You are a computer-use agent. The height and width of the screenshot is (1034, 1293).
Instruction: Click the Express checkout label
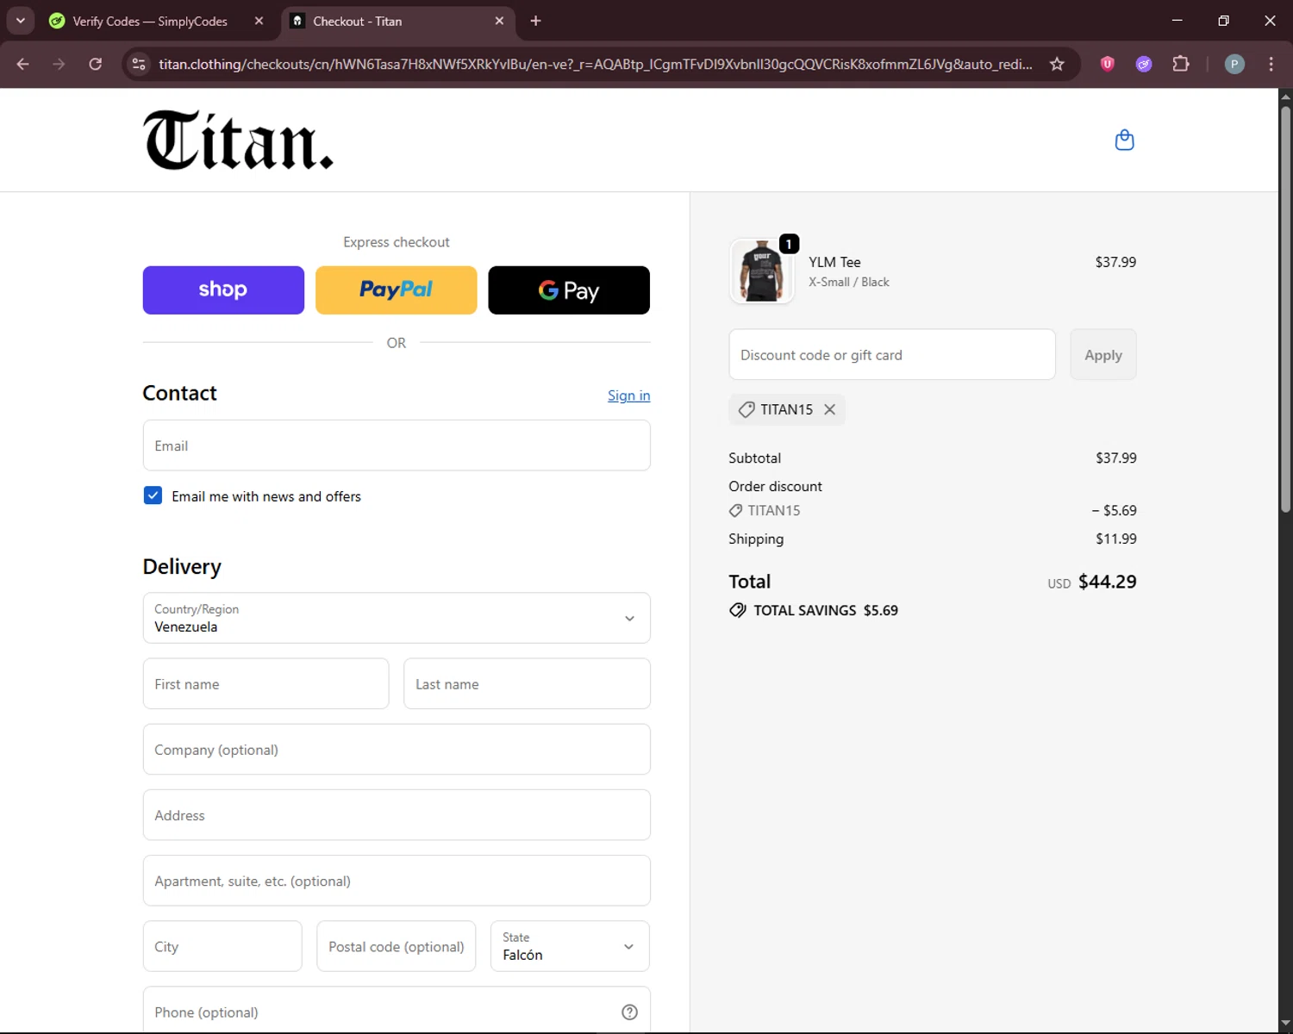[x=397, y=242]
